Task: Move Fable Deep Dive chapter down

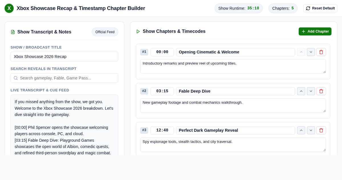Action: [311, 91]
